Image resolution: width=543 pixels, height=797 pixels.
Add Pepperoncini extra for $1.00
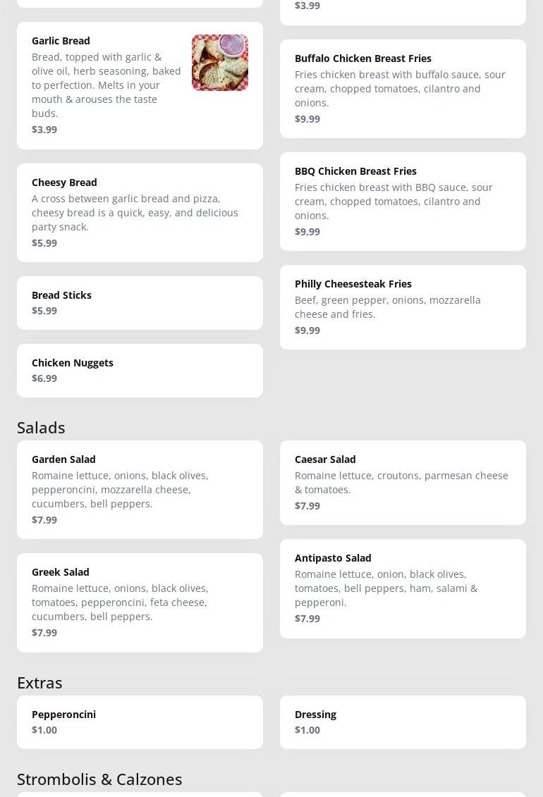[x=140, y=722]
